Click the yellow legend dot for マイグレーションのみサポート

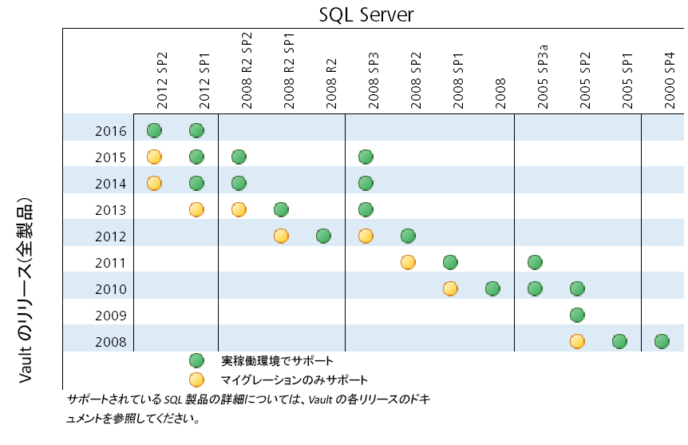coord(196,379)
